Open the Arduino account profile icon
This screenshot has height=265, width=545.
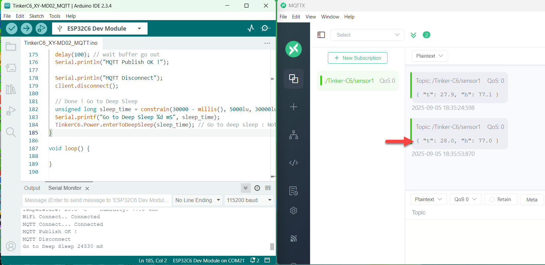pos(11,246)
